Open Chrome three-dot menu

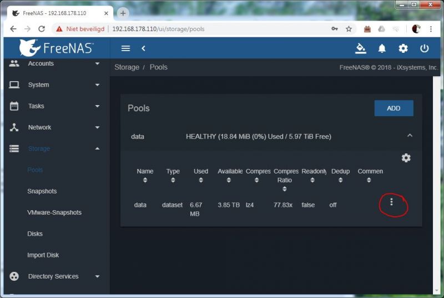coord(431,29)
